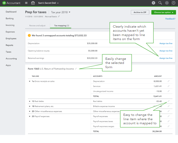Open the Choose tax option dropdown button

point(164,12)
